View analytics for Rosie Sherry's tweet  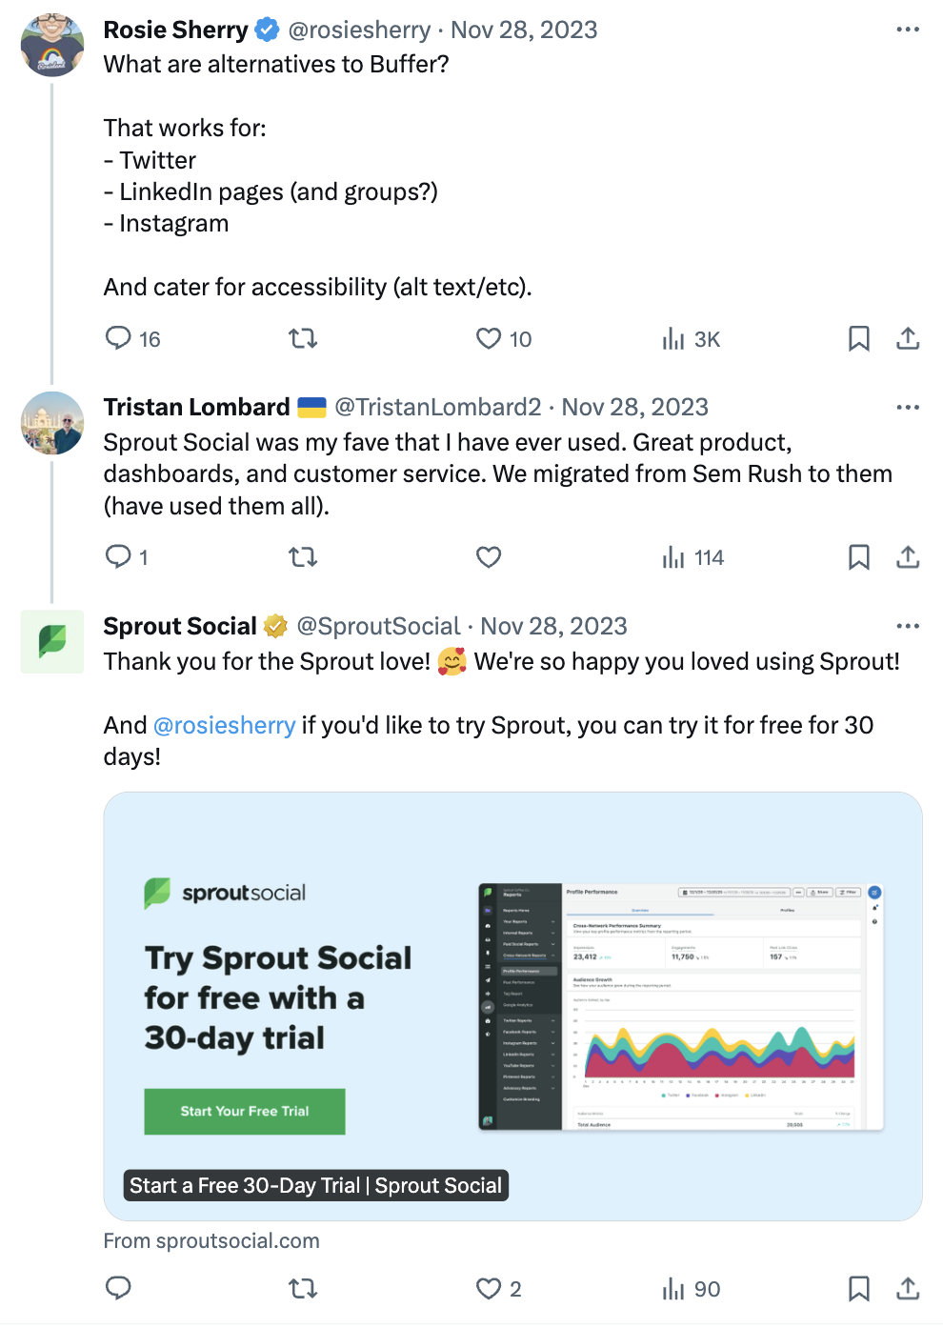673,338
